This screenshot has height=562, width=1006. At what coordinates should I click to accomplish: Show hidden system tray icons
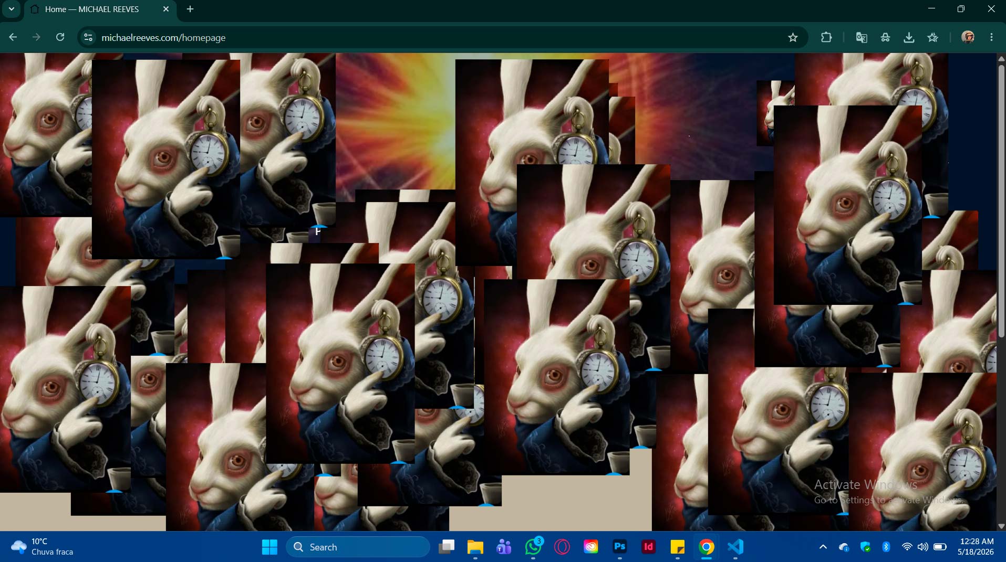[823, 547]
